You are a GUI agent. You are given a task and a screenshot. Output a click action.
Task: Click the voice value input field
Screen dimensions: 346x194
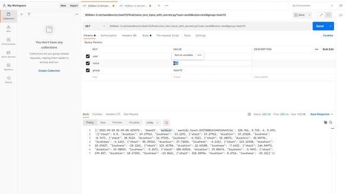pos(212,64)
